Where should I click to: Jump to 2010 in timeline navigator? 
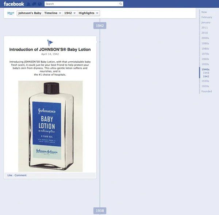205,33
